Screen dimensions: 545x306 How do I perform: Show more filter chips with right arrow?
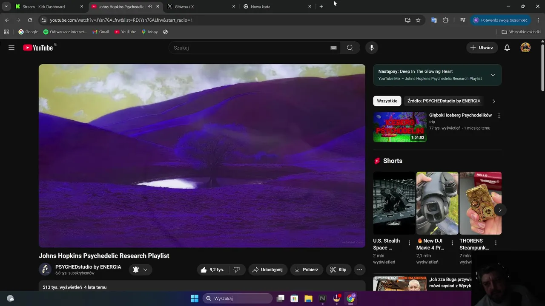tap(493, 101)
